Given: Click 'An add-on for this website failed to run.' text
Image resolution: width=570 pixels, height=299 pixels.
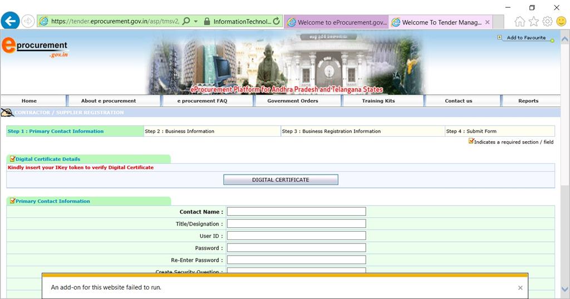Looking at the screenshot, I should coord(106,287).
